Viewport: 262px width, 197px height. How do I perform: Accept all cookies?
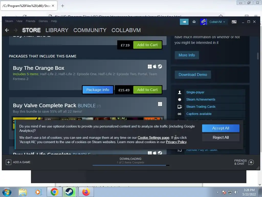(221, 128)
